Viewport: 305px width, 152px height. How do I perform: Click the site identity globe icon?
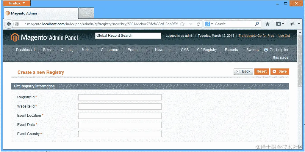pos(17,24)
